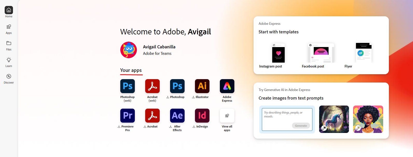Launch the Photoshop (web) app icon

tap(128, 86)
